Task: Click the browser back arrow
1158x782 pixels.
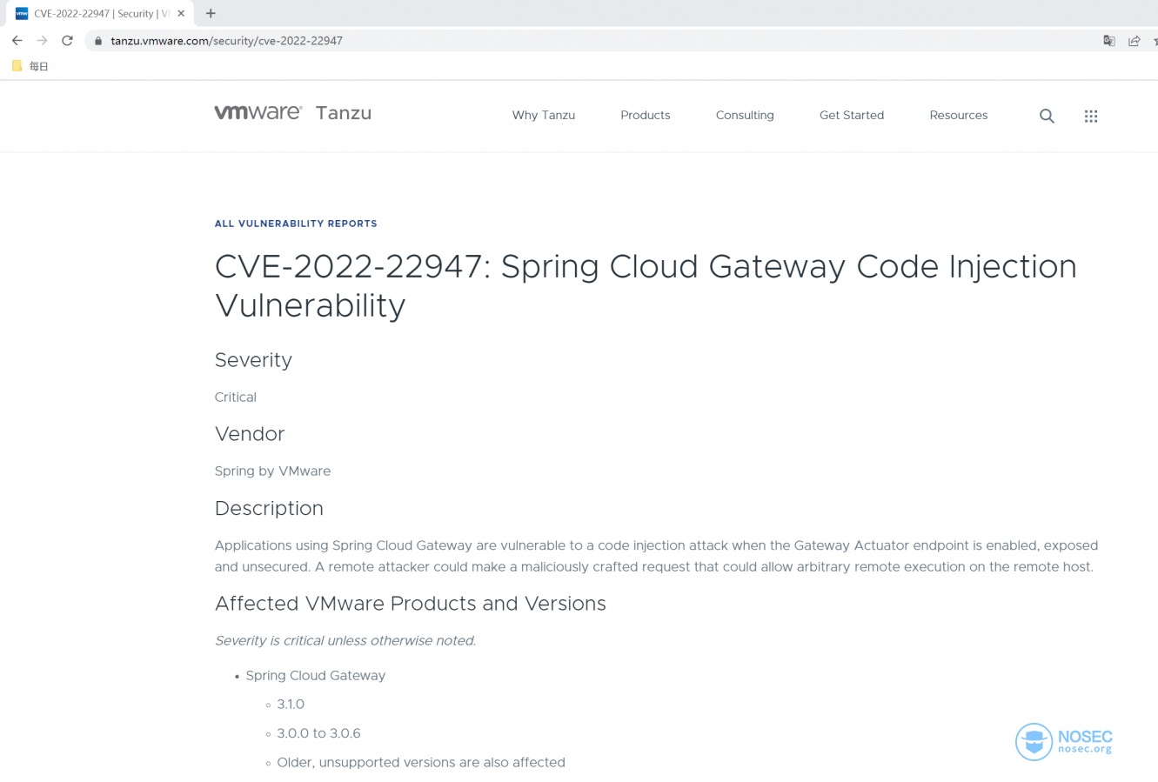Action: pyautogui.click(x=17, y=40)
